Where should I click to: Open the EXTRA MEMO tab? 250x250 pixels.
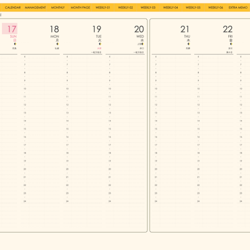click(x=238, y=8)
